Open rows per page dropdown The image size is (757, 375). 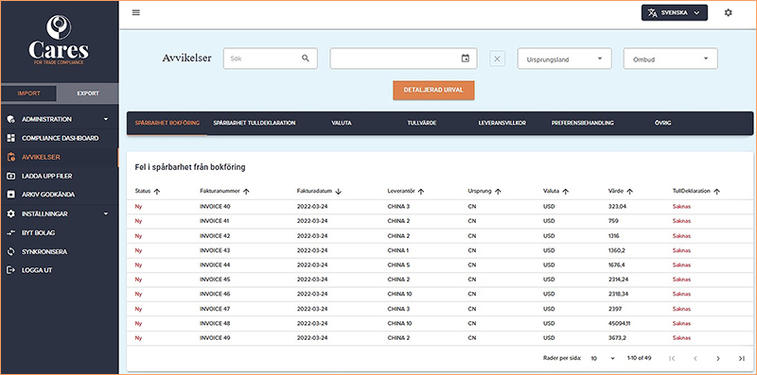(x=603, y=359)
